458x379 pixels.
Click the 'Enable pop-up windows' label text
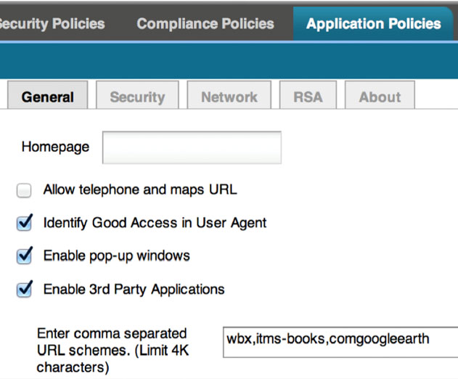[x=117, y=256]
